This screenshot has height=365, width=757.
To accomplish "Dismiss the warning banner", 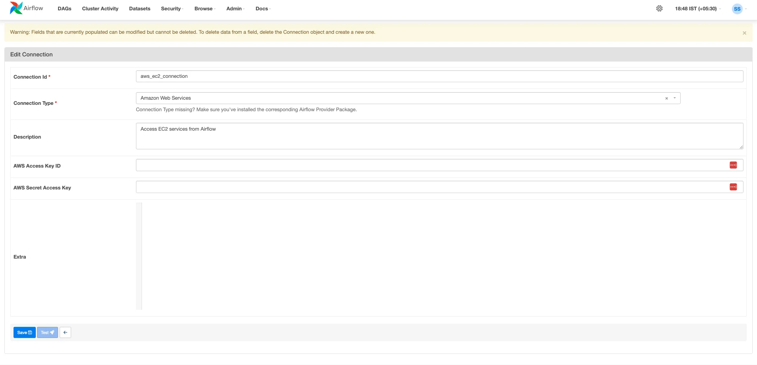I will [x=744, y=33].
